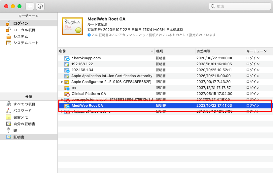This screenshot has height=173, width=273.
Task: Select the 192.168.1.34 certificate row
Action: (x=165, y=70)
